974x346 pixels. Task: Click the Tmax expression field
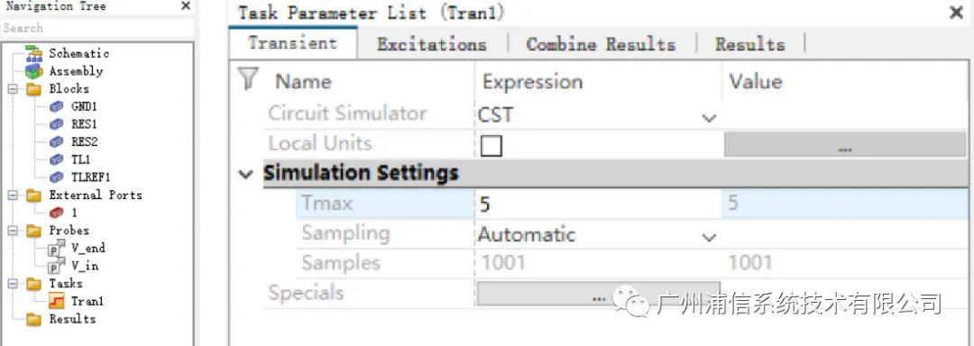pos(598,204)
